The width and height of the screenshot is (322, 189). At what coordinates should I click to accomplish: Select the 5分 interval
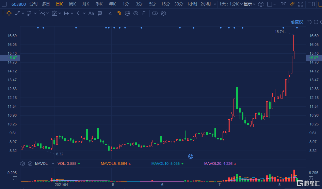coord(152,4)
